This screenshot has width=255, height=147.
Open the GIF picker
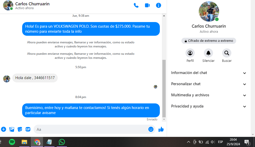pos(28,129)
